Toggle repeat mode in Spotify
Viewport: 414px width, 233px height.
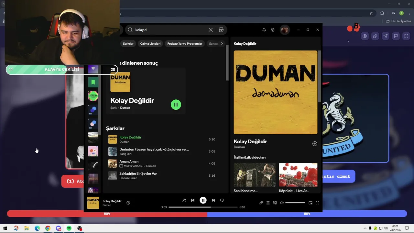pyautogui.click(x=222, y=200)
